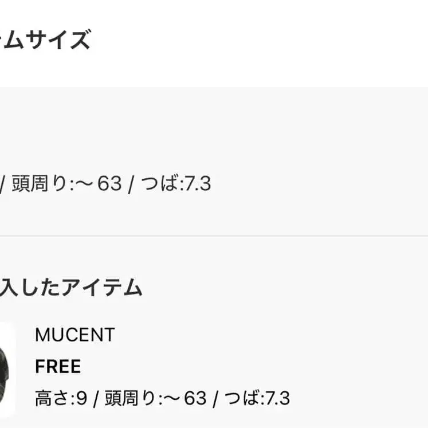Click the ムサイズ heading at the top
428x428 pixels.
(x=46, y=41)
